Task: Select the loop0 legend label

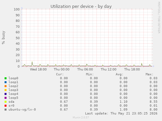Action: click(13, 78)
